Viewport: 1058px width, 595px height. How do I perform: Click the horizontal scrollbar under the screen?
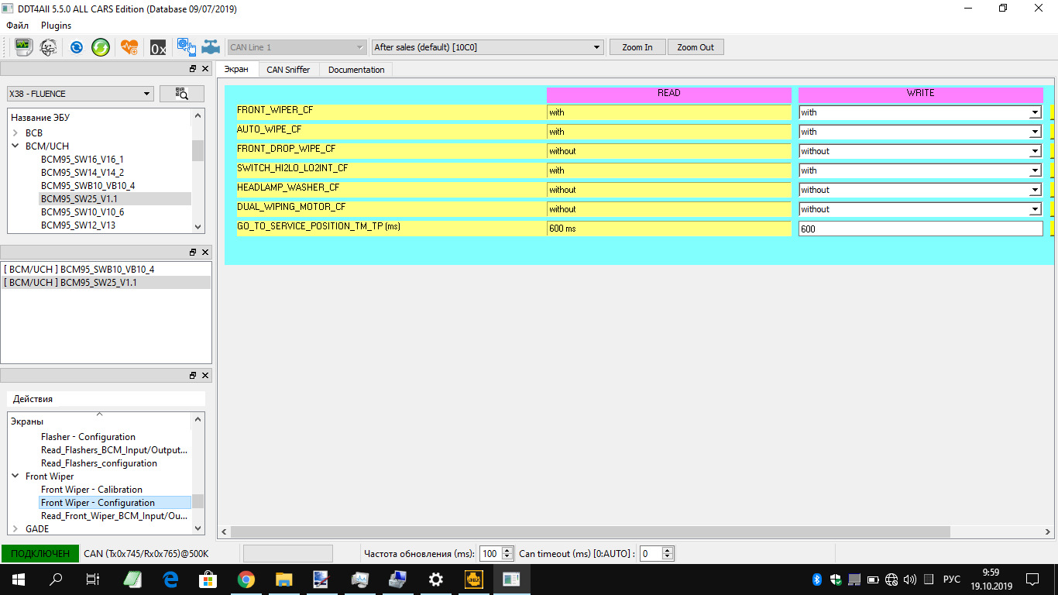point(590,532)
